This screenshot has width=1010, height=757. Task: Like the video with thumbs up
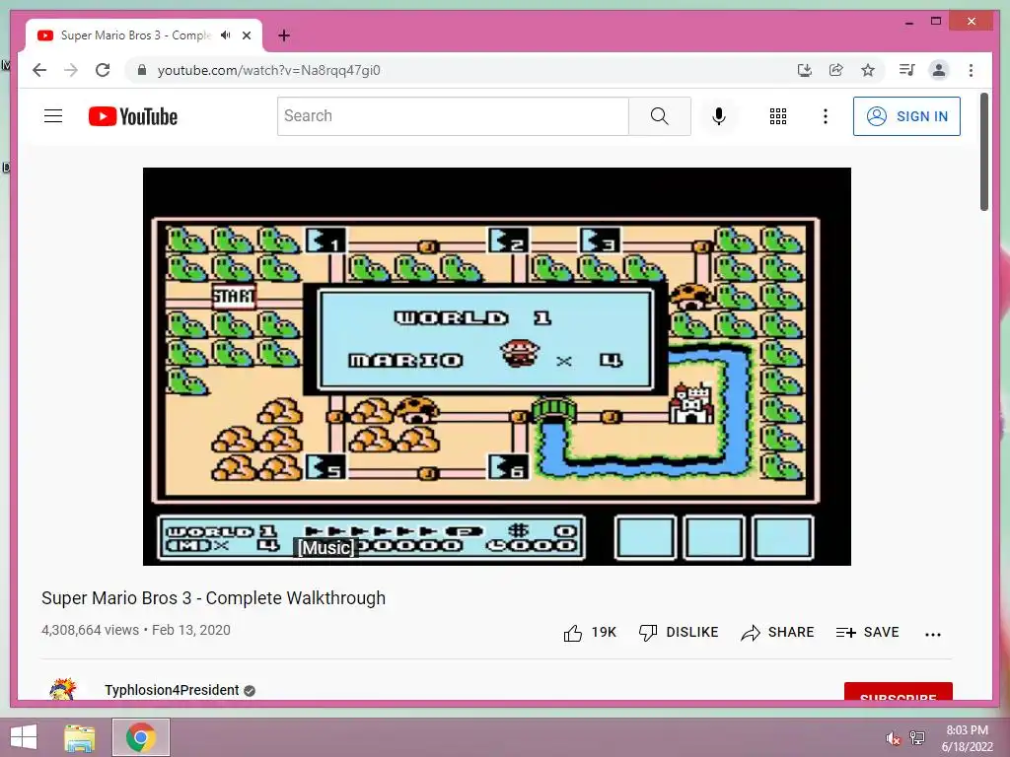(x=590, y=633)
